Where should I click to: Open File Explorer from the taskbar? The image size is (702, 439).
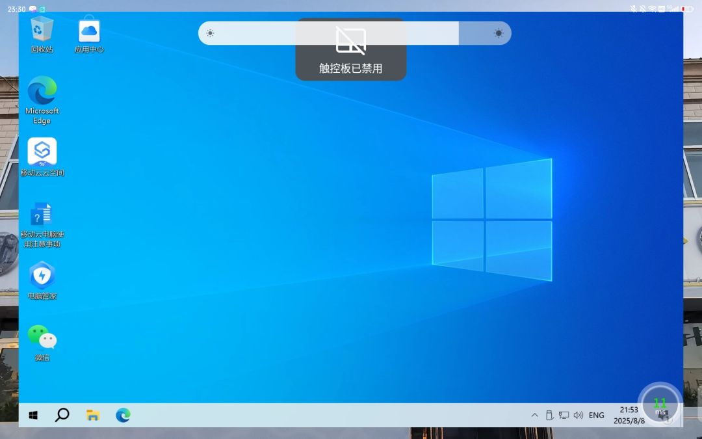point(93,415)
